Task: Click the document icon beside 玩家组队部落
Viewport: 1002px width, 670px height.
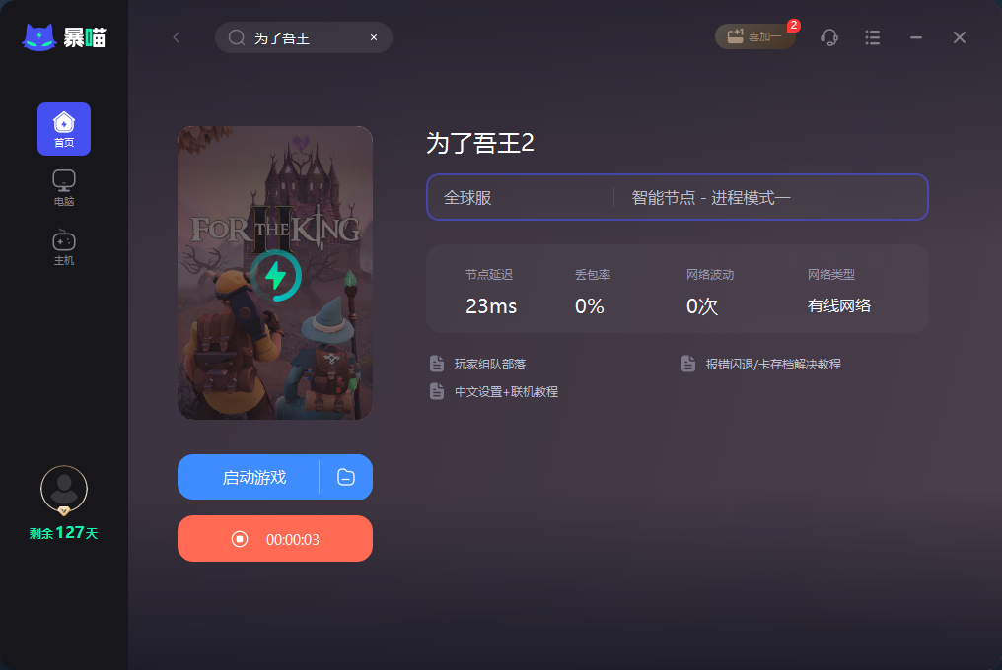Action: tap(437, 364)
